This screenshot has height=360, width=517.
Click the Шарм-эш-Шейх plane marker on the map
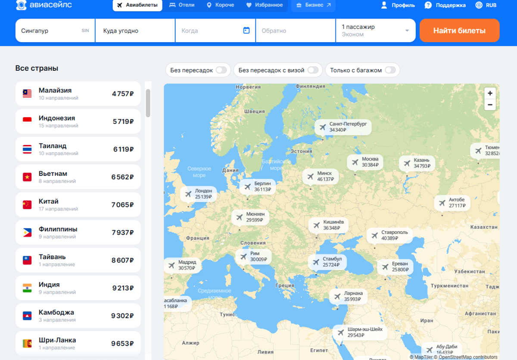(x=360, y=332)
